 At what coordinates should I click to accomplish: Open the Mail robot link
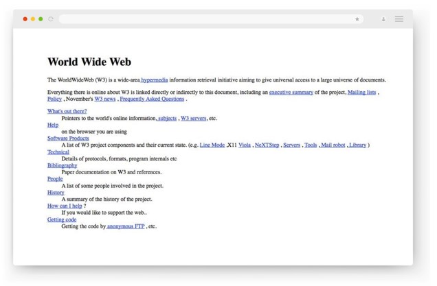pyautogui.click(x=332, y=145)
